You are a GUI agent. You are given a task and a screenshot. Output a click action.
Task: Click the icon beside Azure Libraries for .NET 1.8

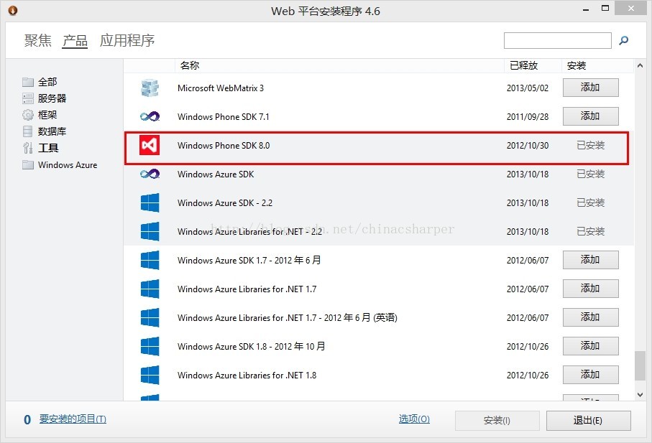pos(150,375)
